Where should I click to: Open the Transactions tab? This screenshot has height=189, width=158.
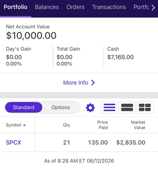109,7
